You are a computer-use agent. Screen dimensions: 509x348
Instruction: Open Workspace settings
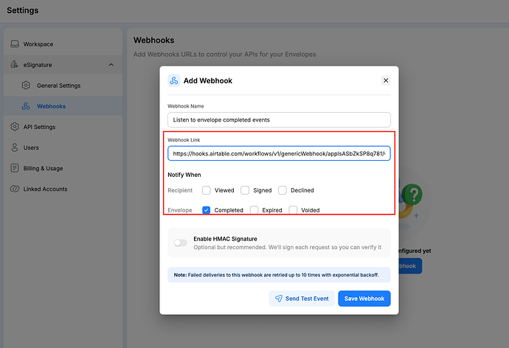pos(63,43)
